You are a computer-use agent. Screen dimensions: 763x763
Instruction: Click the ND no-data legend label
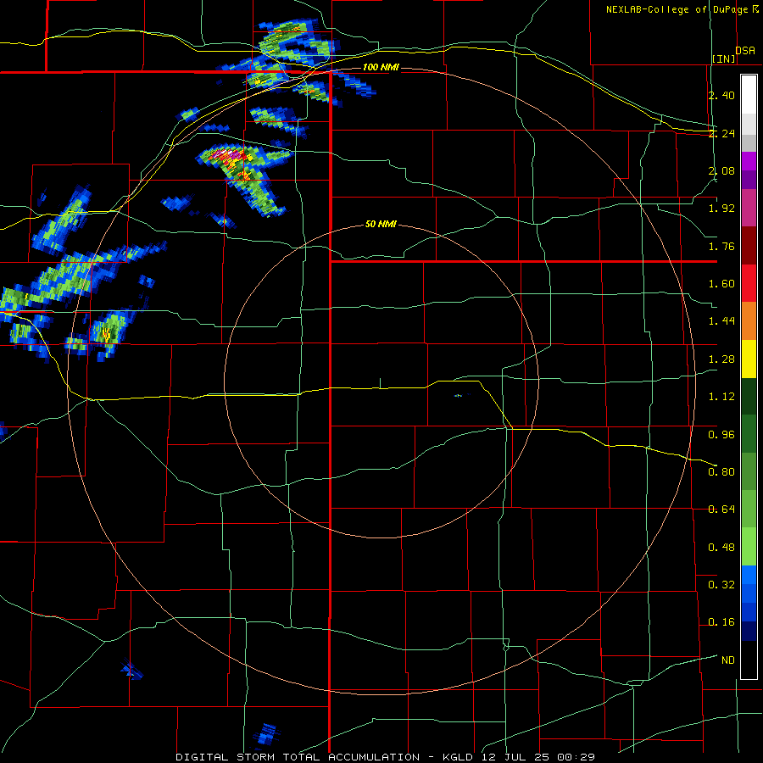coord(728,660)
